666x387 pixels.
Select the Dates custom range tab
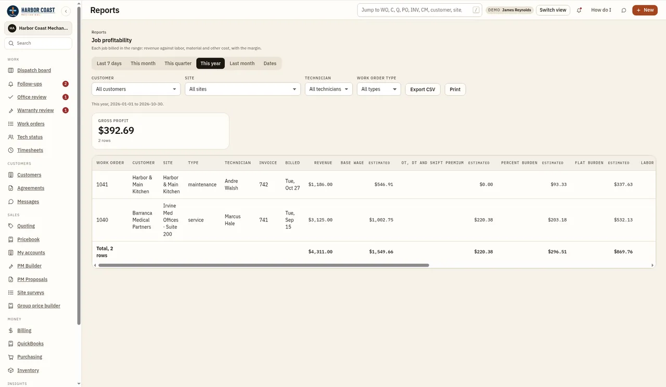(270, 64)
